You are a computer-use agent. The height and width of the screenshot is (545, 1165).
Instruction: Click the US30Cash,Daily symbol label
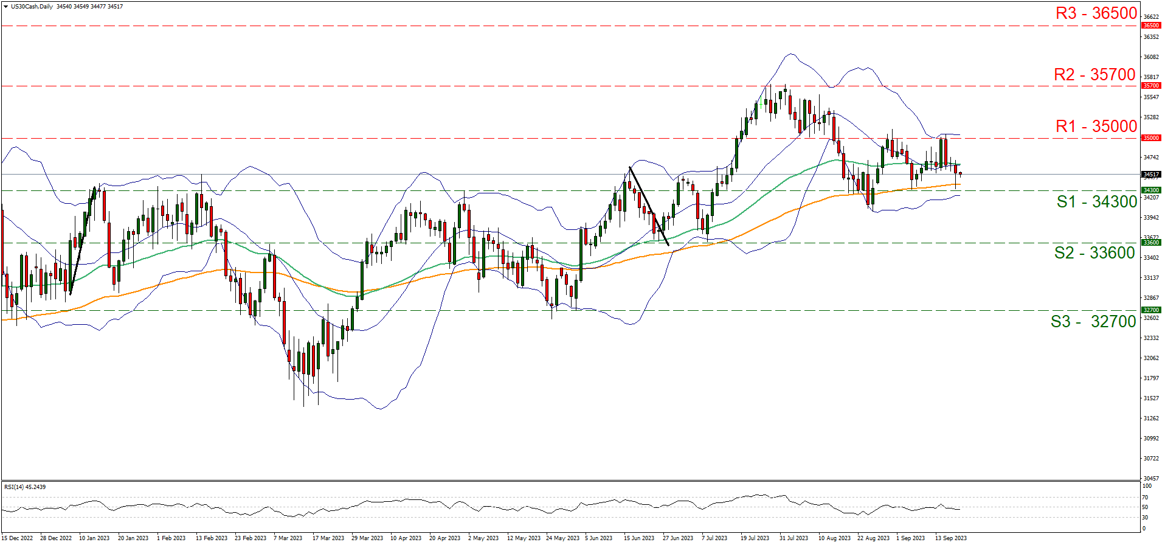(x=32, y=7)
